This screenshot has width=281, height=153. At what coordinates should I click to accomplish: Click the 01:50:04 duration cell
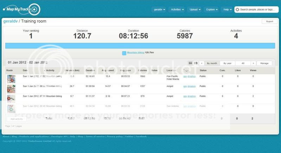pyautogui.click(x=90, y=86)
